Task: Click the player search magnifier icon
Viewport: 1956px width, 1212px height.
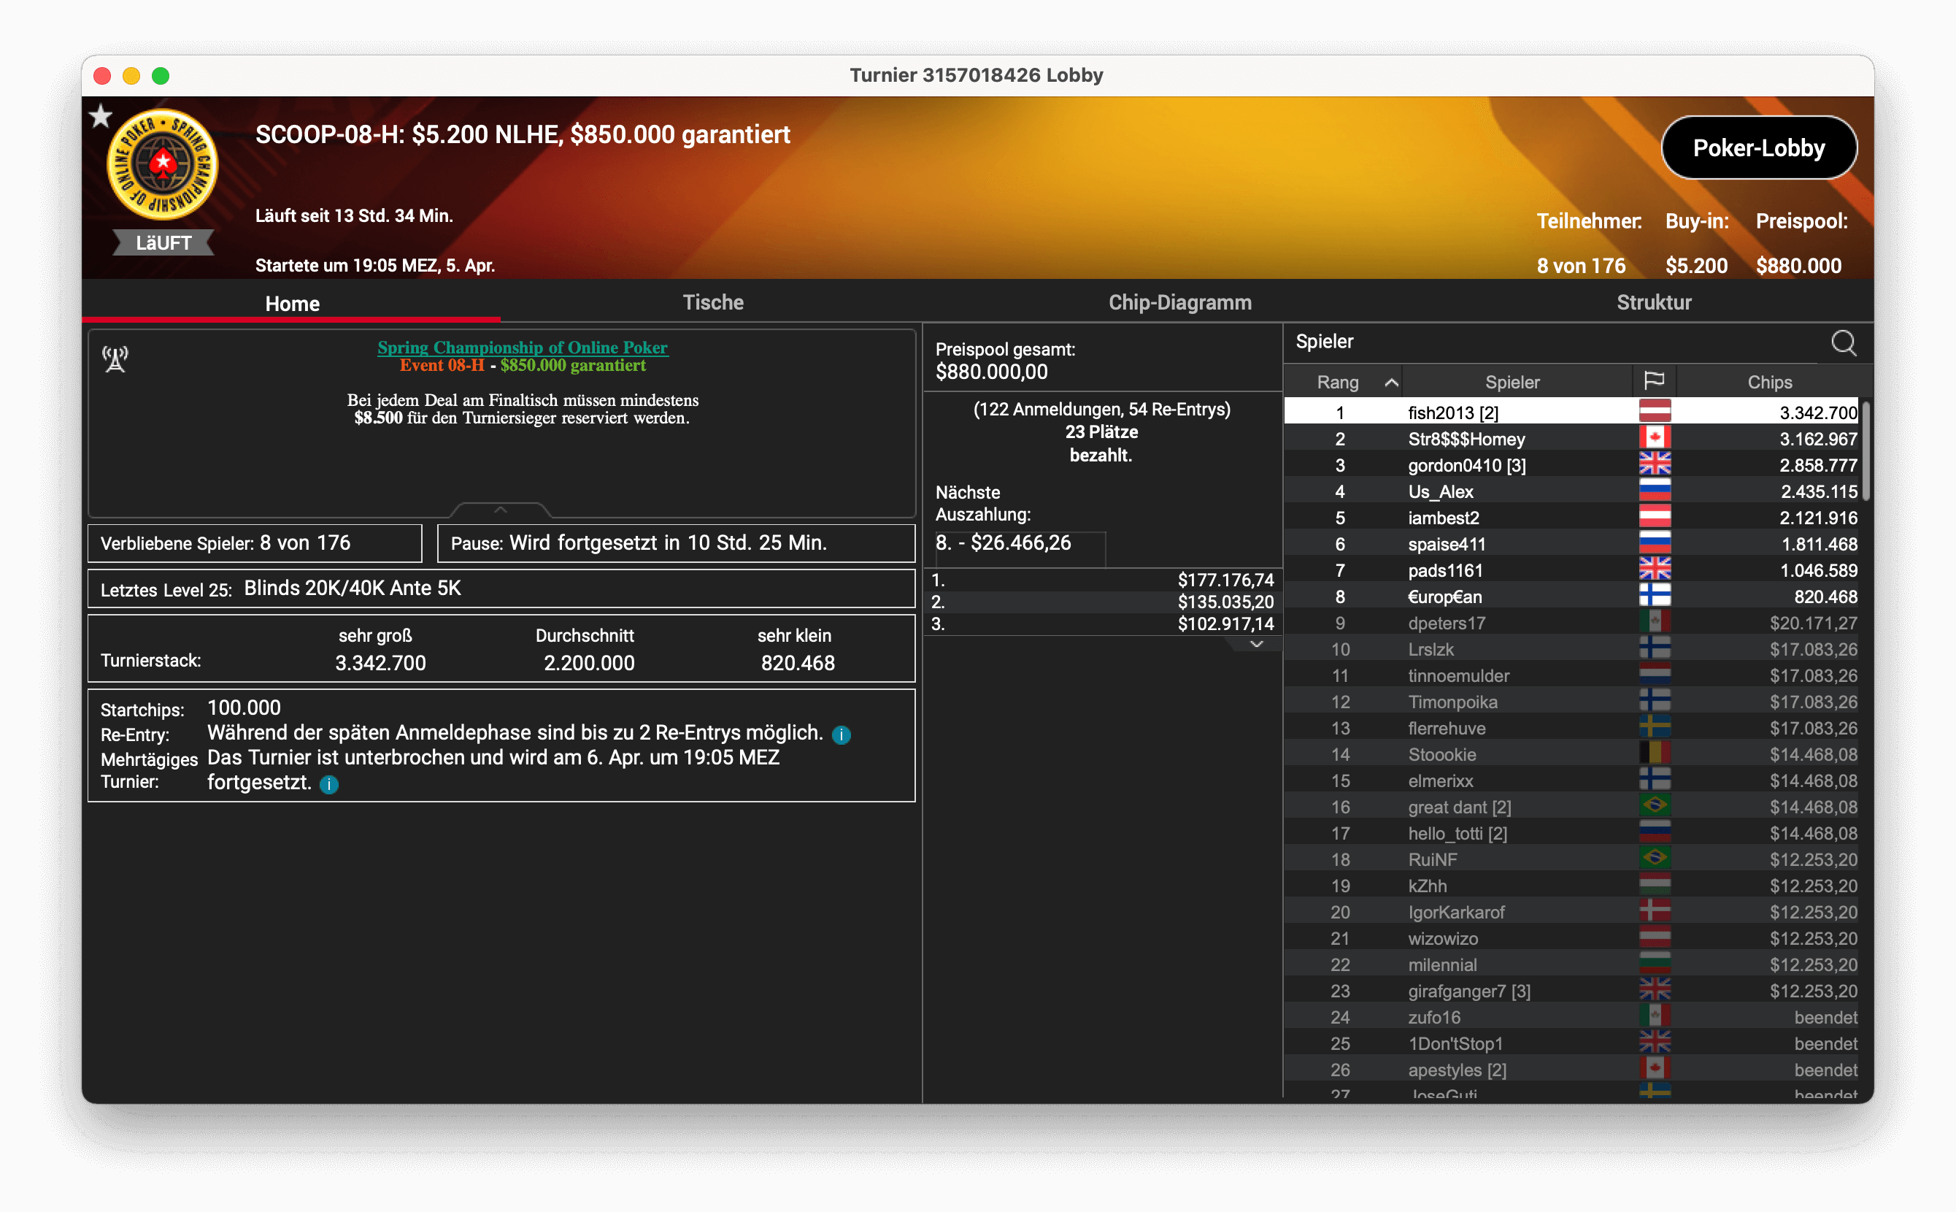Action: pos(1843,343)
